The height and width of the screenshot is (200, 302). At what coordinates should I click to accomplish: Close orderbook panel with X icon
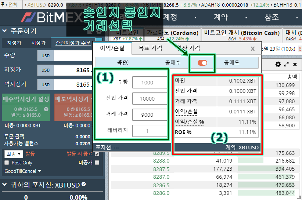click(295, 65)
